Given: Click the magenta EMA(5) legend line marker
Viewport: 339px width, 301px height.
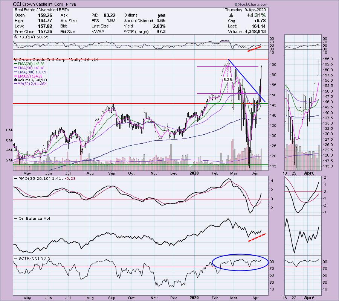Looking at the screenshot, I should click(x=15, y=76).
